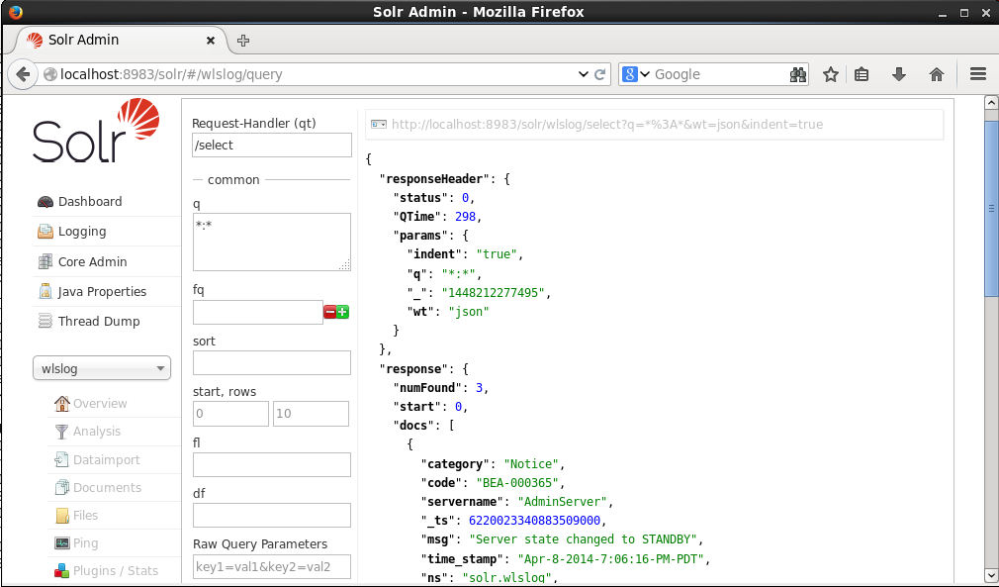Focus the Request-Handler /select field
The image size is (999, 587).
click(x=272, y=146)
